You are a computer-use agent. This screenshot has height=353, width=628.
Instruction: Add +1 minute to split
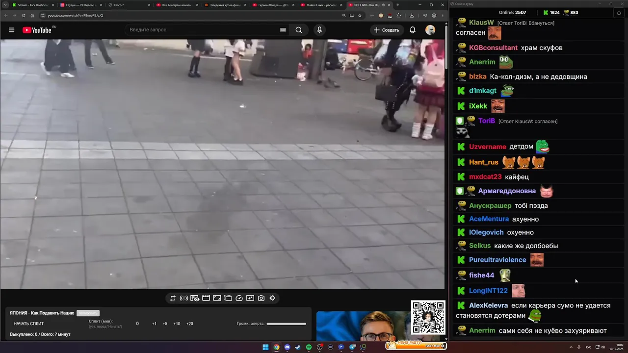click(154, 324)
